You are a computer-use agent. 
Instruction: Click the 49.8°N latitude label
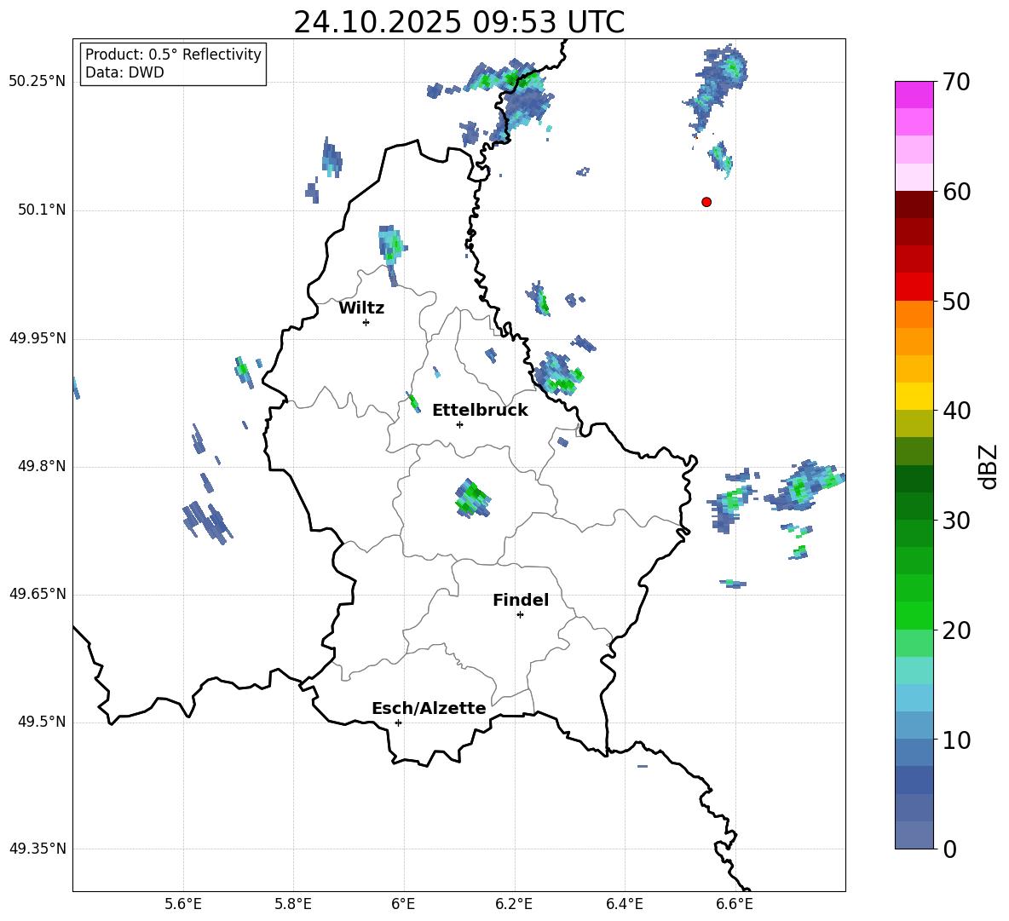point(42,466)
